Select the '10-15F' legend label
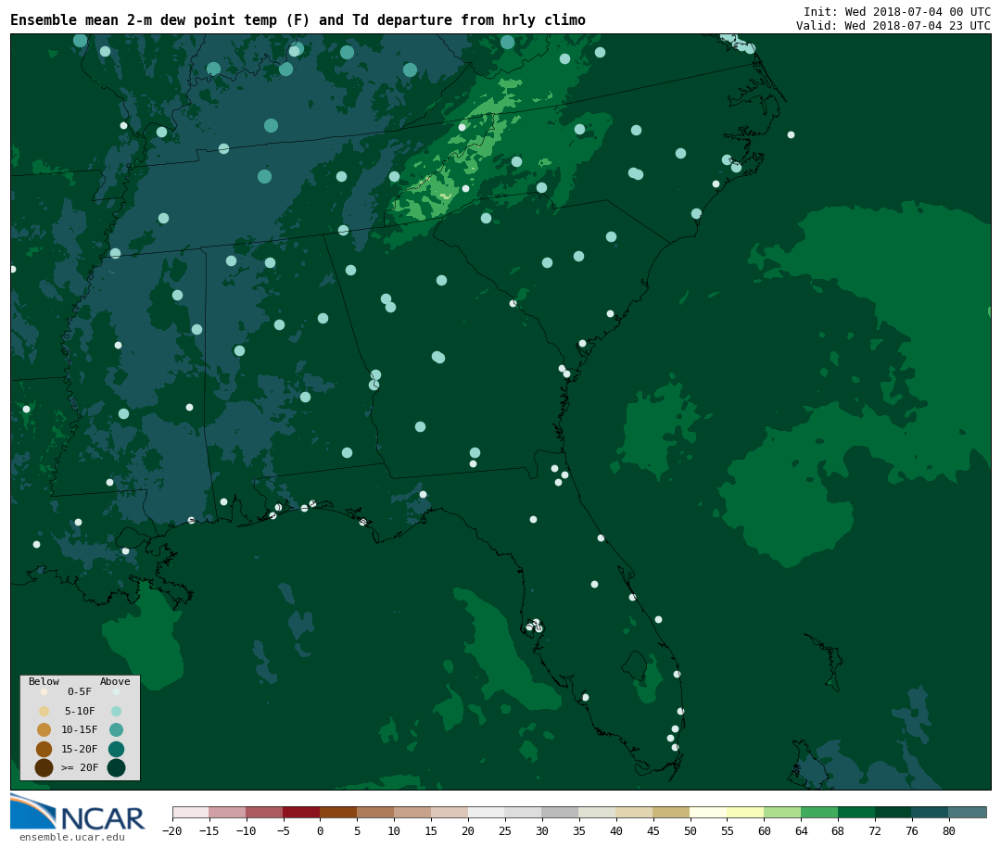1001x848 pixels. point(80,730)
